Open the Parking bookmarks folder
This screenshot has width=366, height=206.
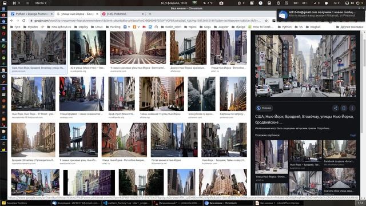click(x=113, y=27)
